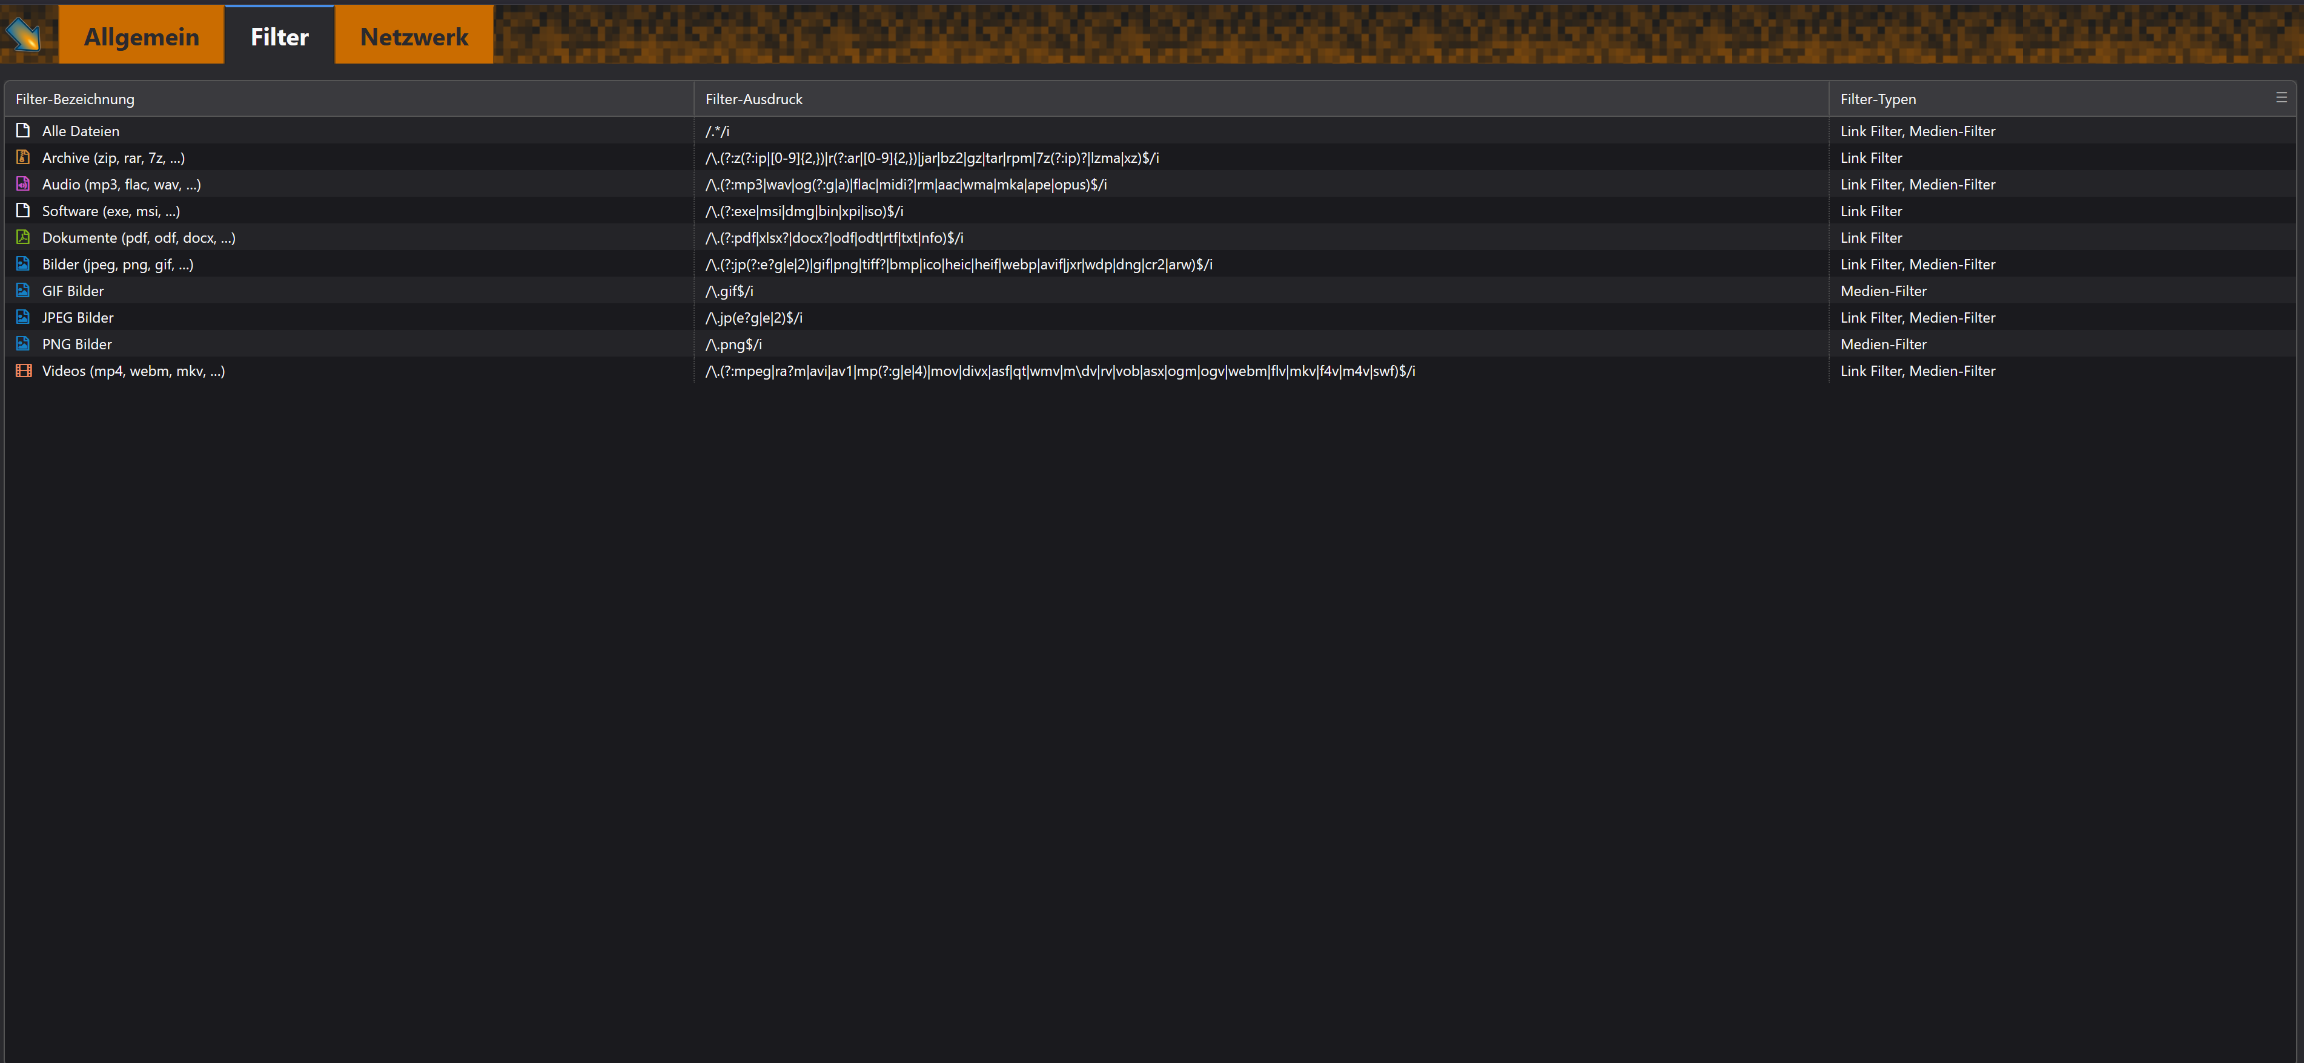Click the Audio filter purple icon
Viewport: 2304px width, 1063px height.
23,184
